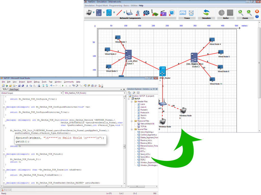Image resolution: width=261 pixels, height=195 pixels.
Task: Click Solution Explorer Properties toolbar icon
Action: coord(129,92)
